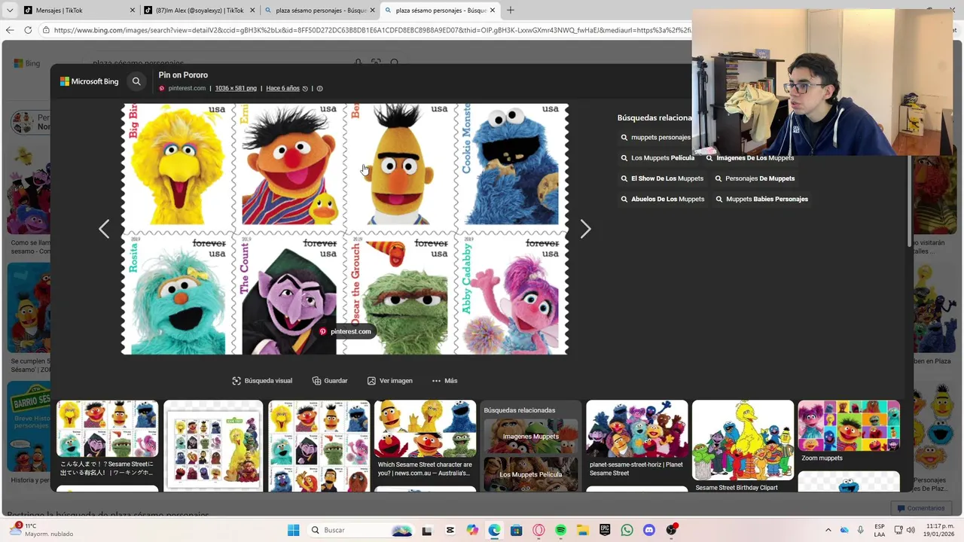Open WhatsApp from the taskbar
The image size is (964, 542).
click(x=627, y=530)
